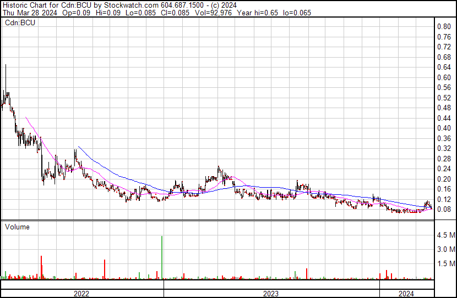
Task: Click the 0.72 price axis label
Action: click(x=444, y=47)
